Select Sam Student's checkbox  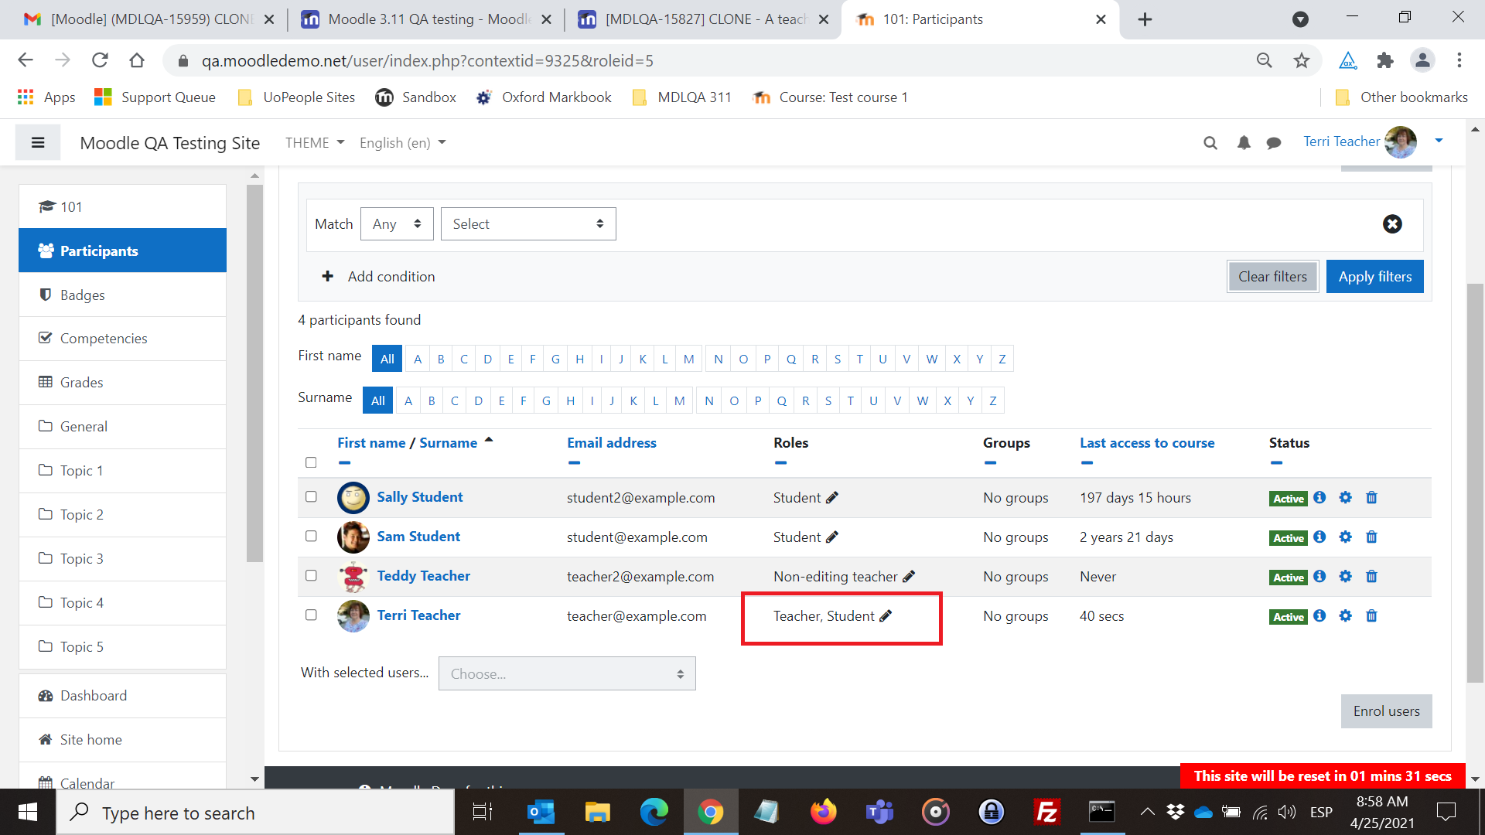[x=311, y=537]
